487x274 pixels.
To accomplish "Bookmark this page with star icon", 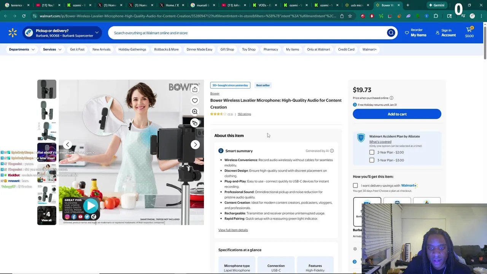I will point(350,16).
